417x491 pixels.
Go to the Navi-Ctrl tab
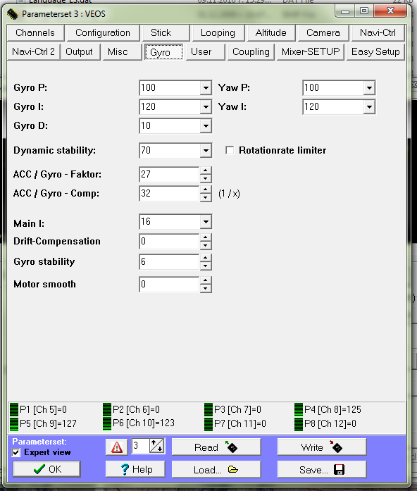378,33
